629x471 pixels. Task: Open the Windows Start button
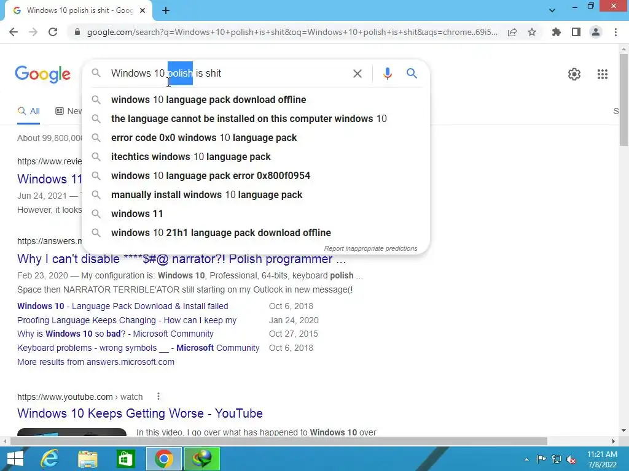15,459
